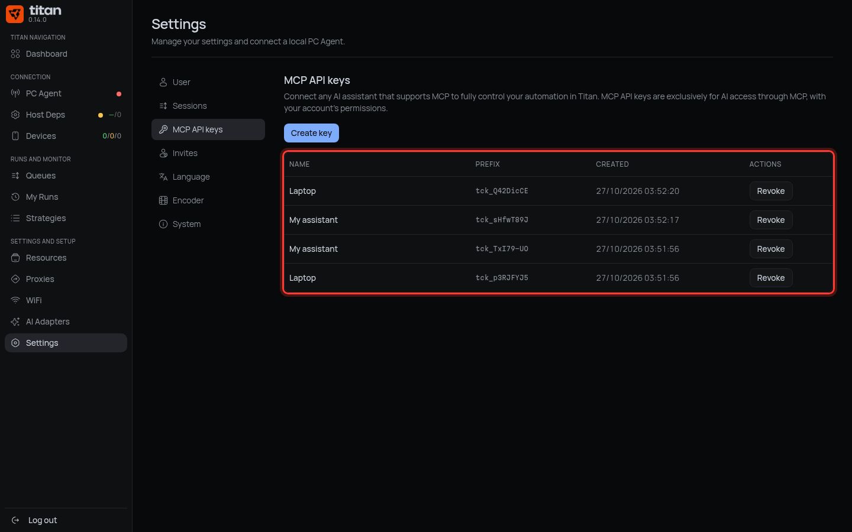The image size is (852, 532).
Task: Click the Create key button
Action: (x=311, y=133)
